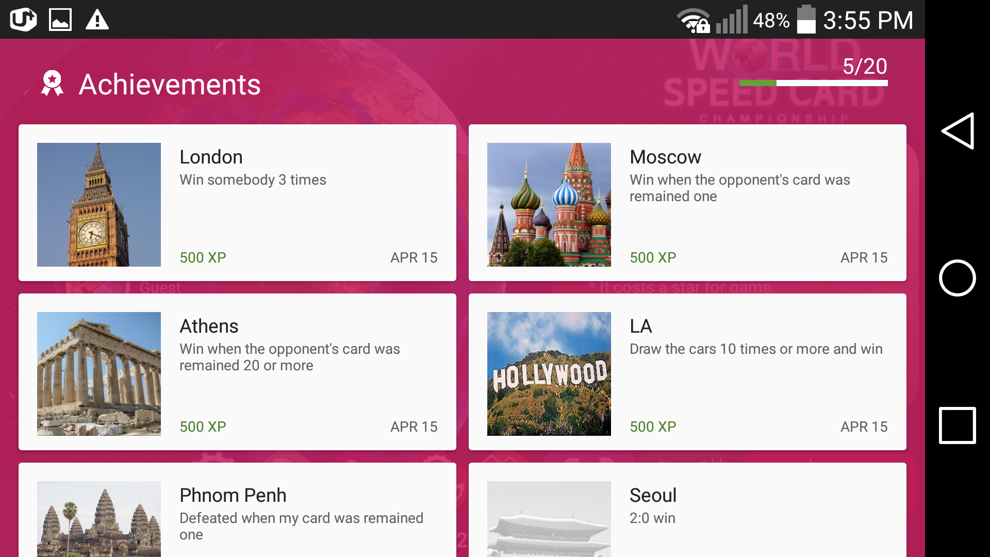
Task: Tap the 500 XP label on London card
Action: coord(203,257)
